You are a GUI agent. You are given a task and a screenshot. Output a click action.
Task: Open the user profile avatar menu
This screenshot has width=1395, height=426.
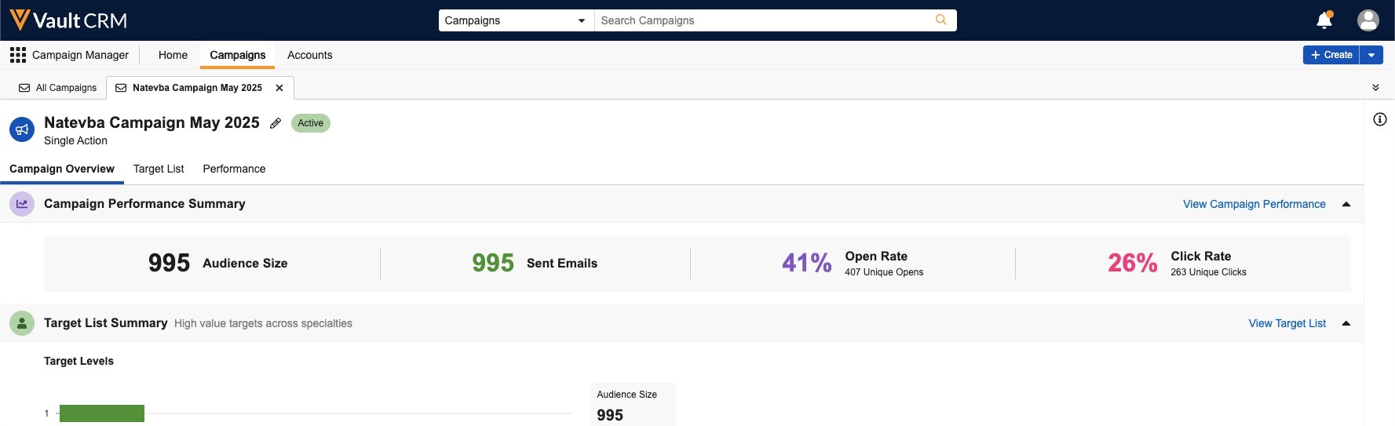tap(1368, 20)
